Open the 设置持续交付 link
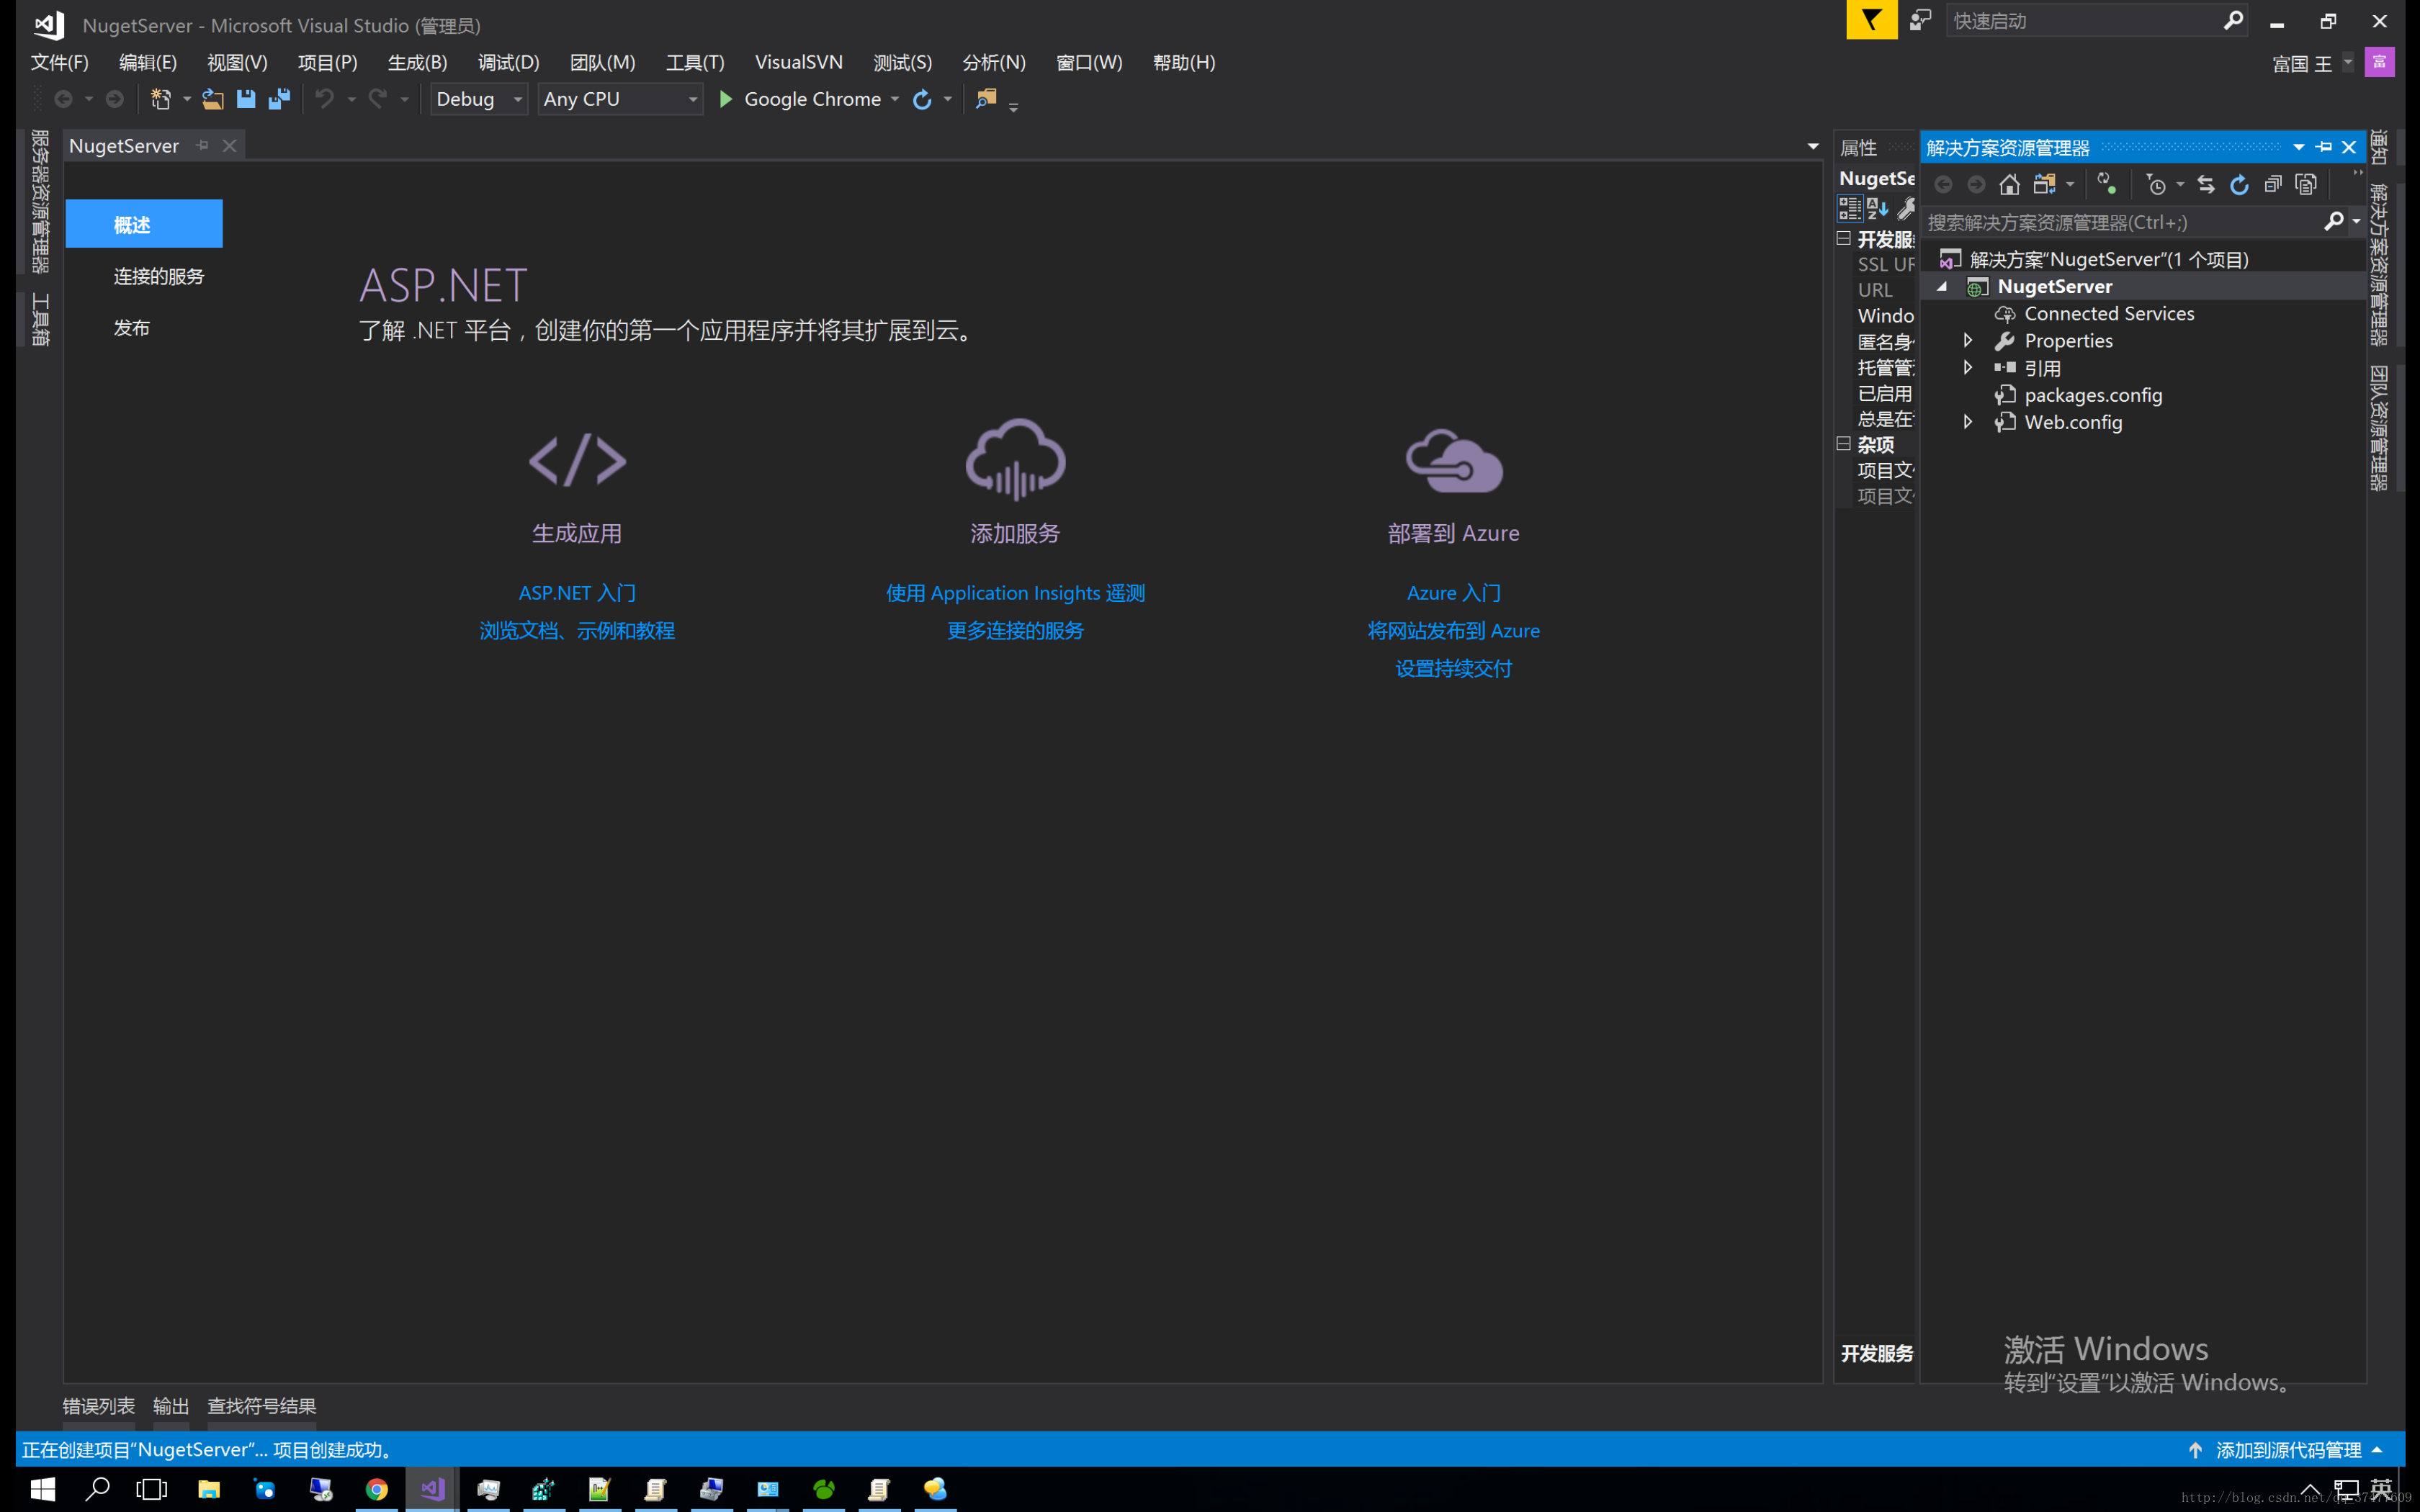The height and width of the screenshot is (1512, 2420). pos(1453,668)
